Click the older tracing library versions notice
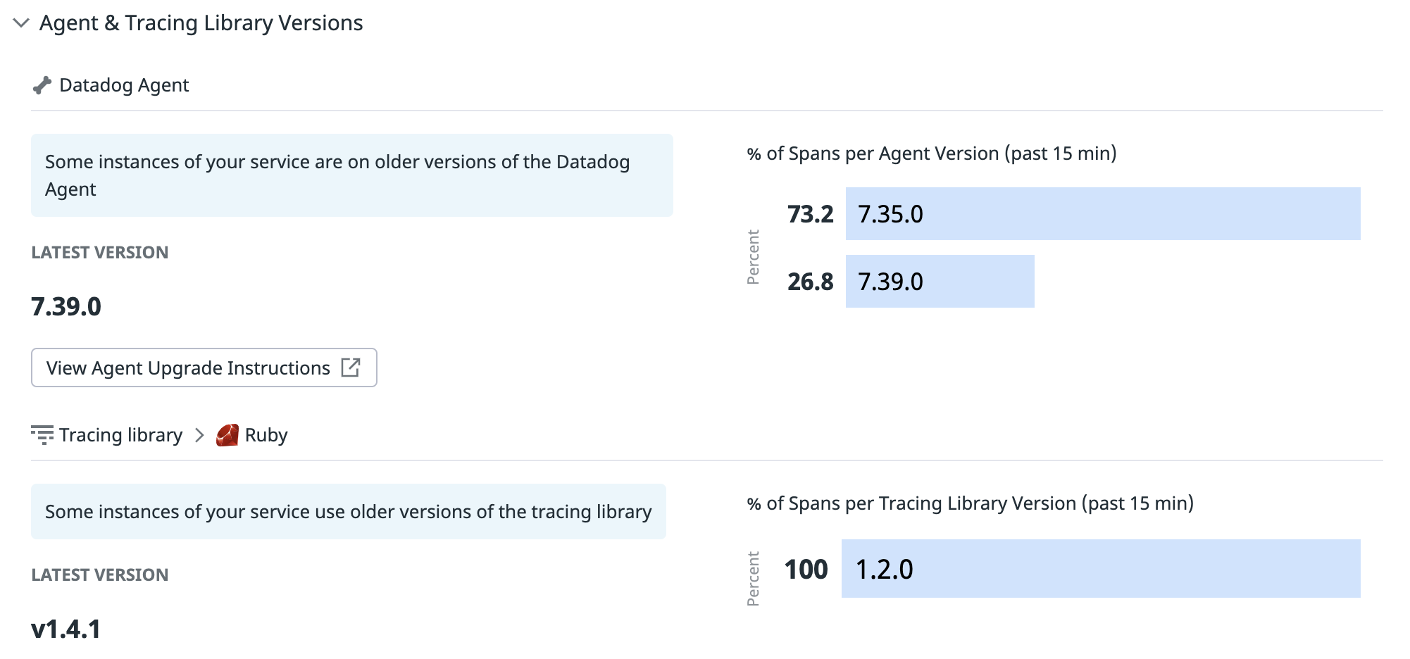This screenshot has height=659, width=1410. tap(349, 511)
